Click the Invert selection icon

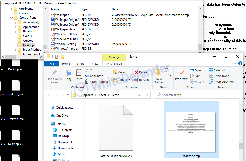211,82
